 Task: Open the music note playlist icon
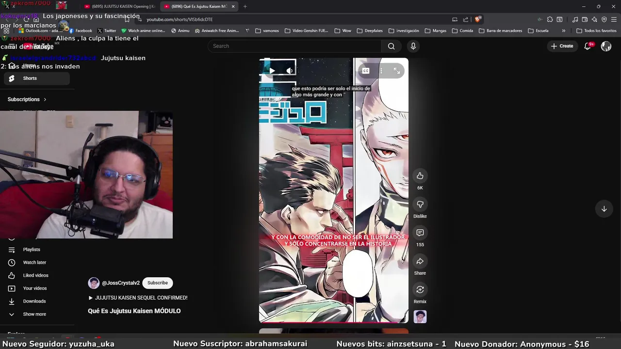click(575, 19)
